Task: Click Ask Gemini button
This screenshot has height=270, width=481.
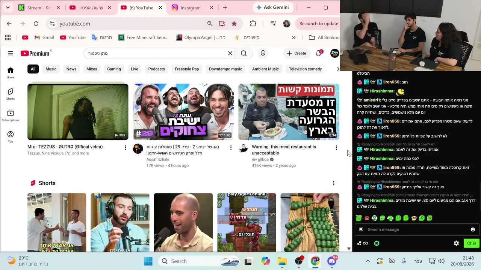Action: click(x=273, y=7)
